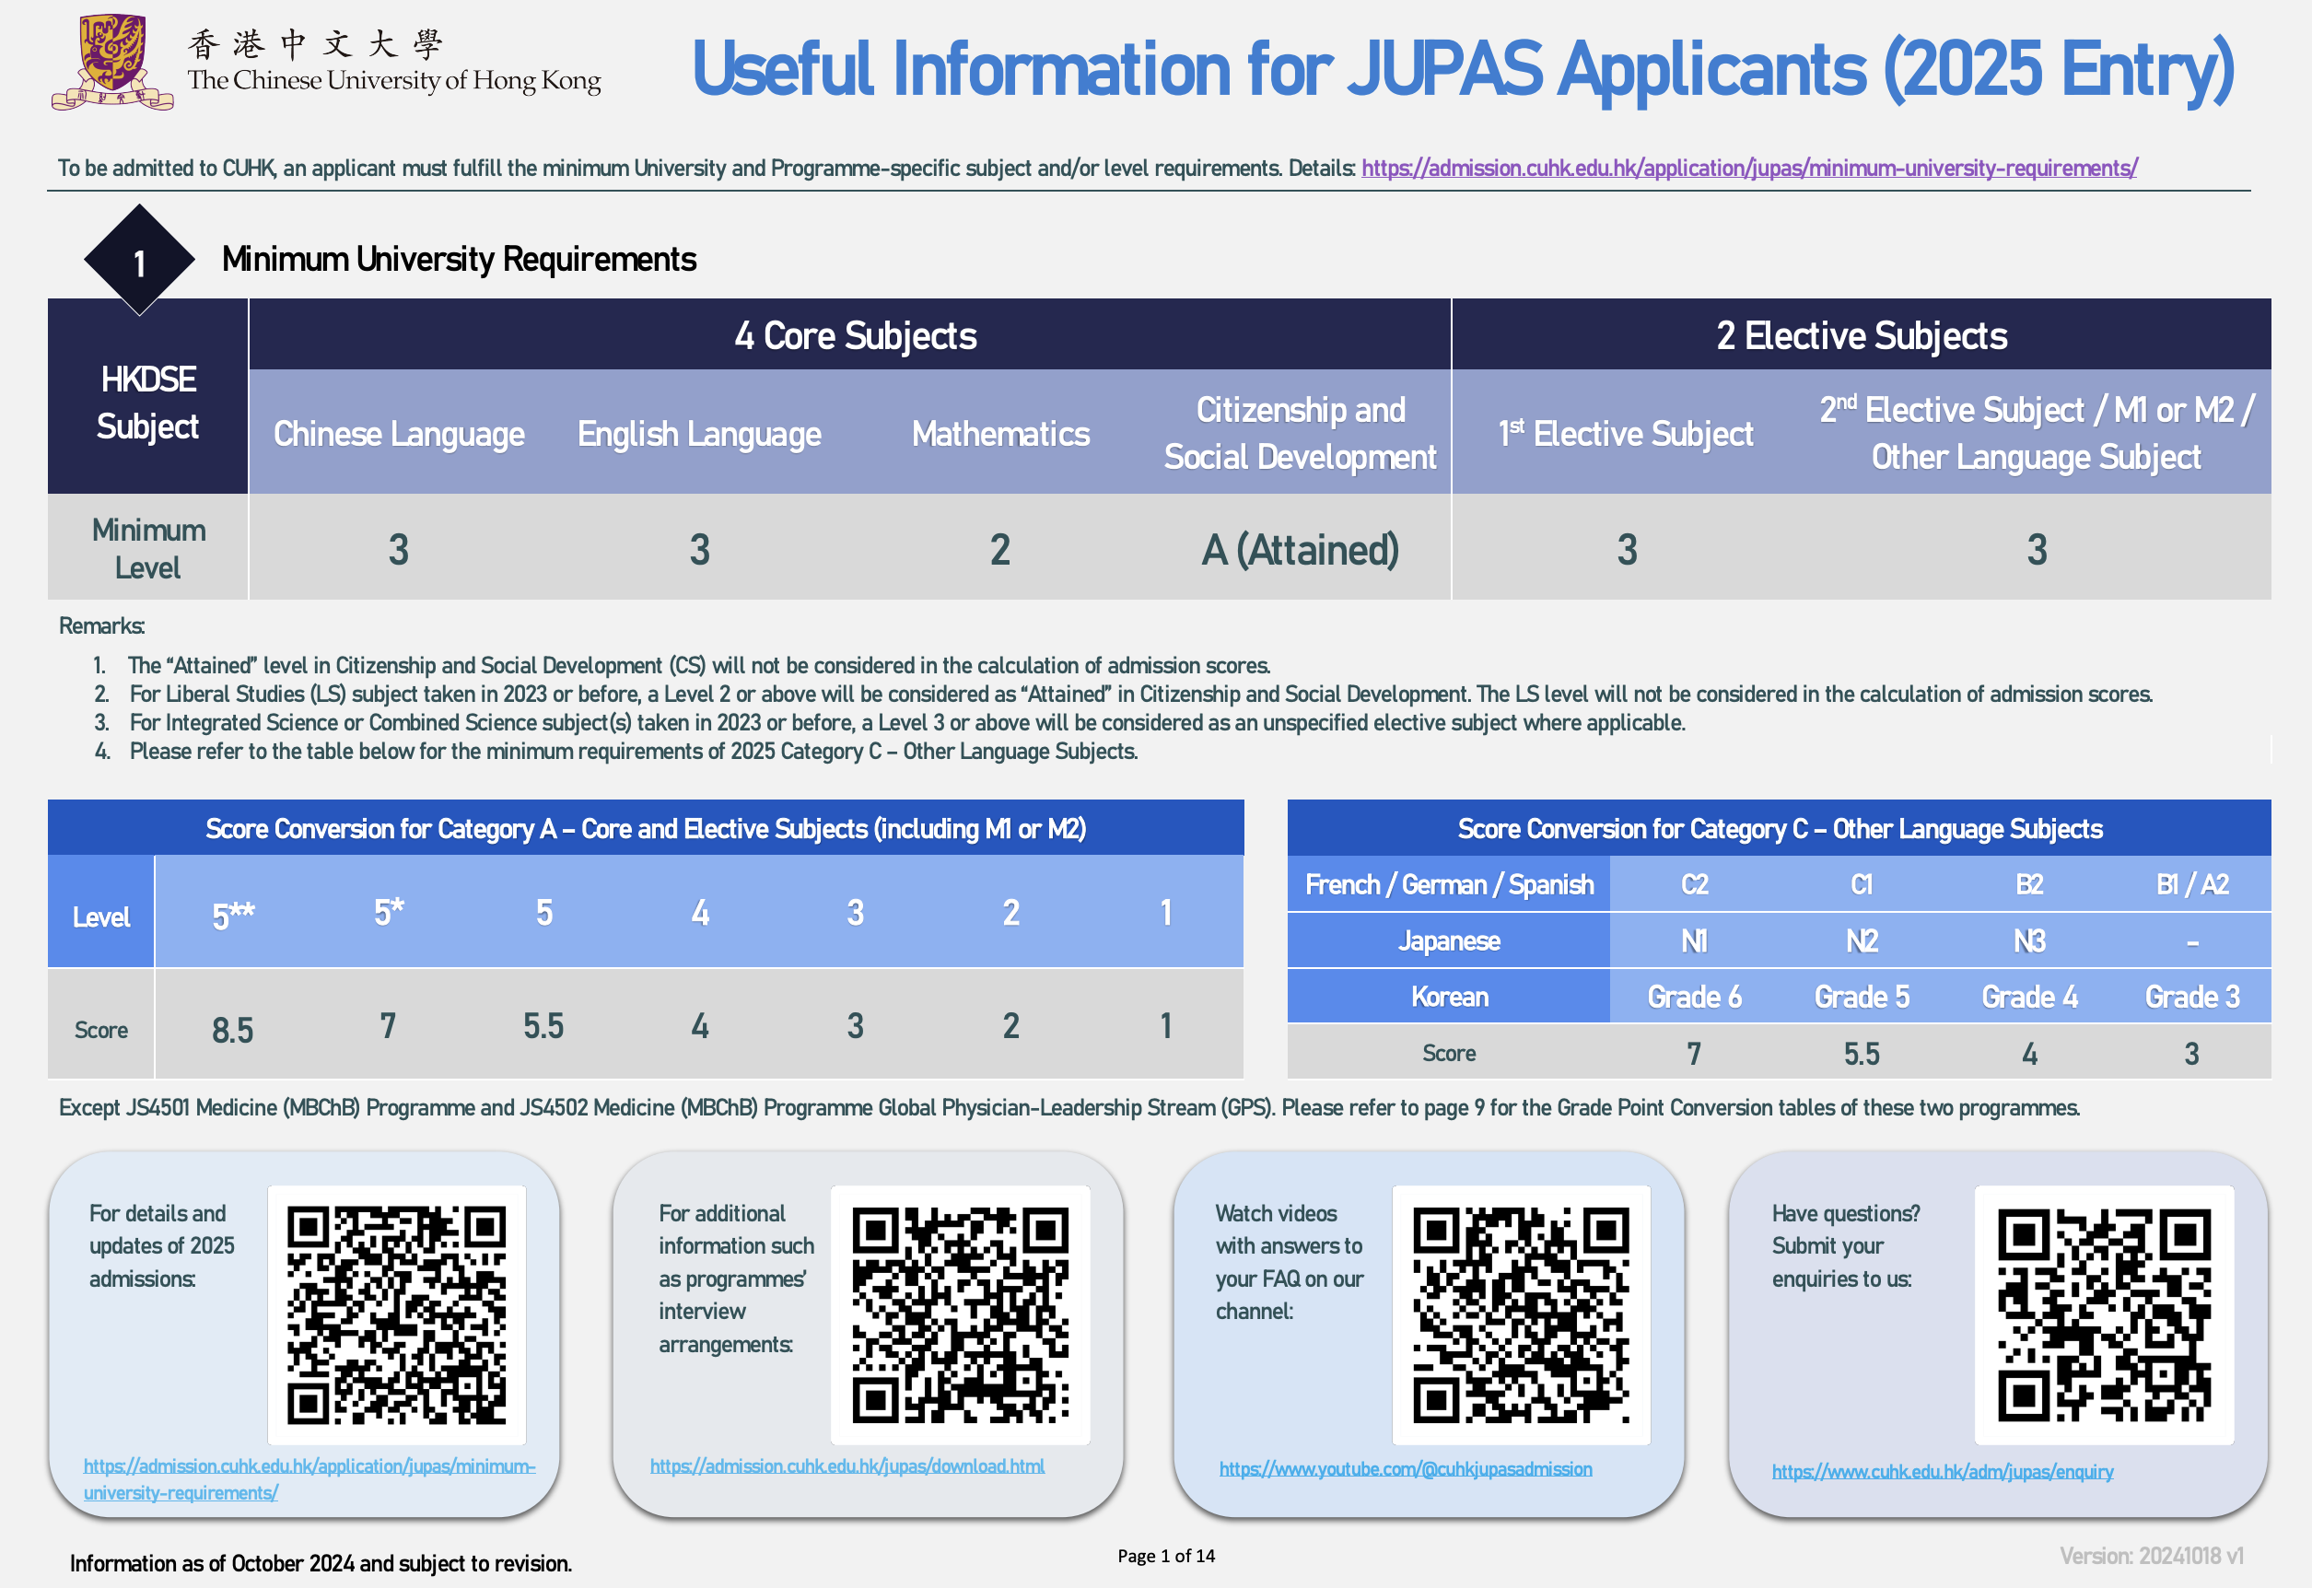Click the '2nd Elective Subject / M1 or M2' header
Screen dimensions: 2312x1588
click(x=2037, y=433)
